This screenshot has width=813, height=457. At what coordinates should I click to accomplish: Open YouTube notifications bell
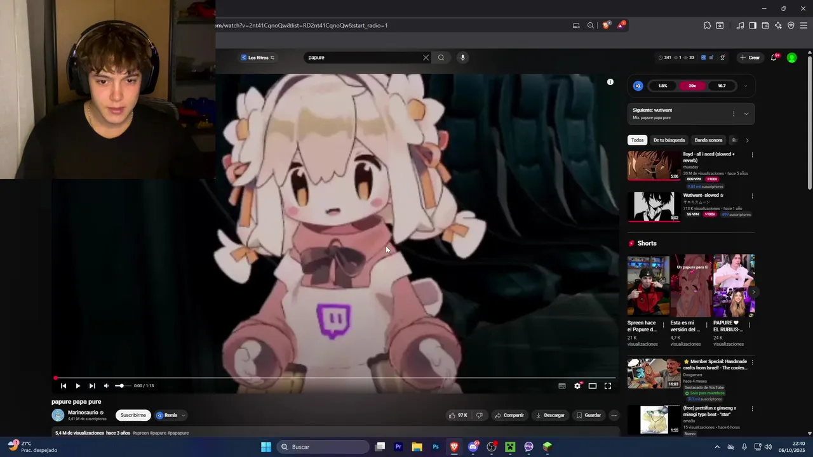coord(774,58)
